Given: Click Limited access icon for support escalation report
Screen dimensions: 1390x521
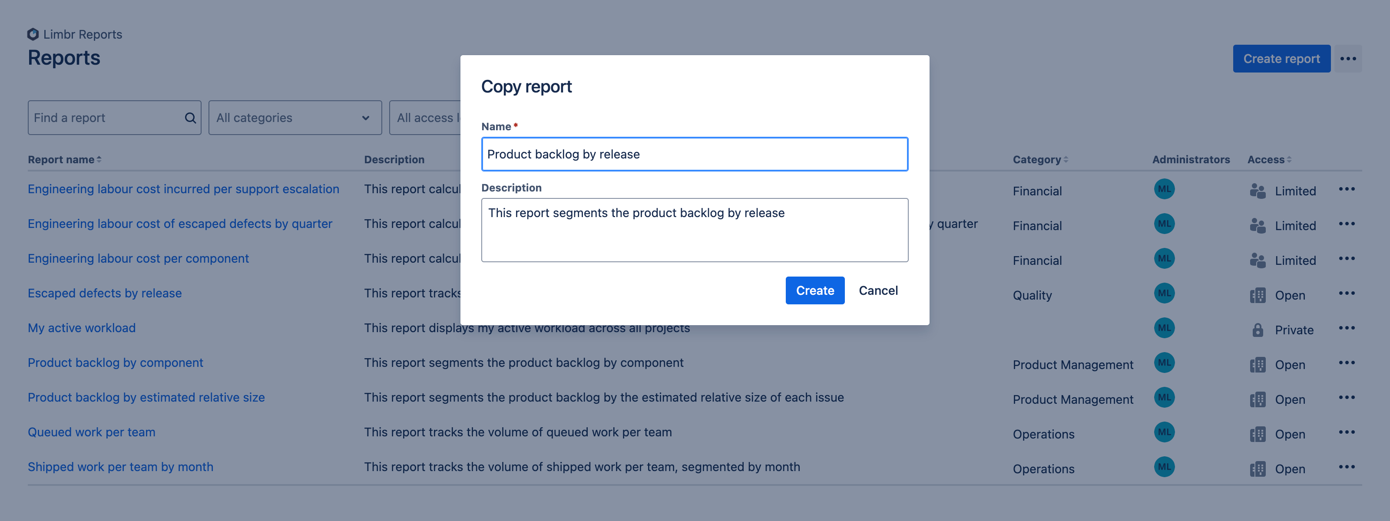Looking at the screenshot, I should tap(1257, 191).
